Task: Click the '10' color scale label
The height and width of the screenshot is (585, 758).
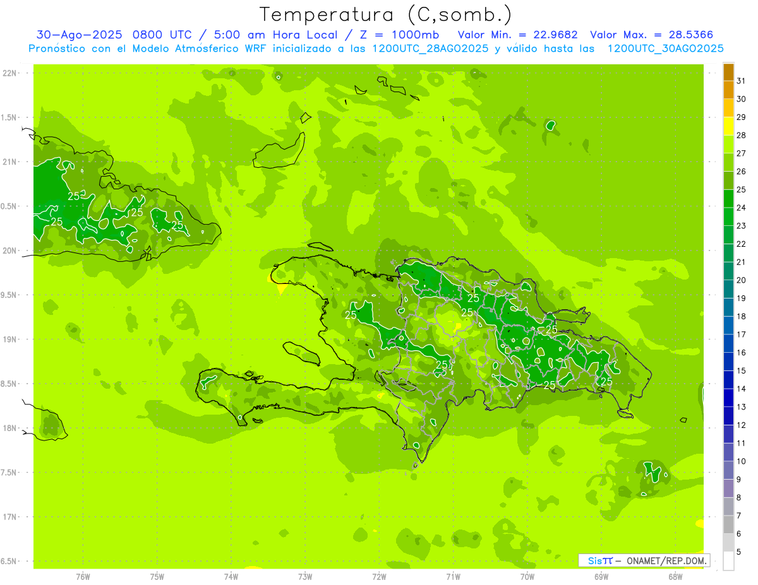Action: [x=742, y=461]
